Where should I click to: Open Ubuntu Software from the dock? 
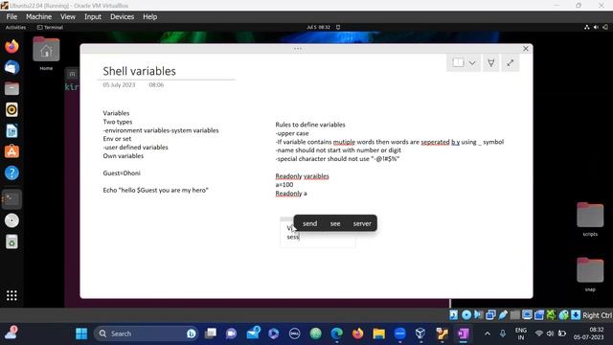tap(11, 151)
